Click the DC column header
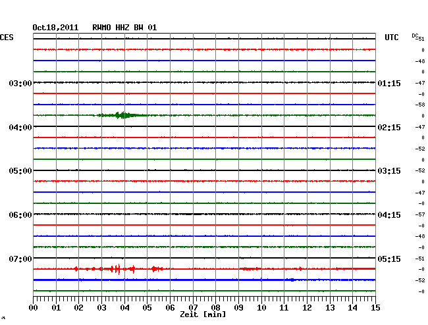428x325 pixels. point(415,36)
